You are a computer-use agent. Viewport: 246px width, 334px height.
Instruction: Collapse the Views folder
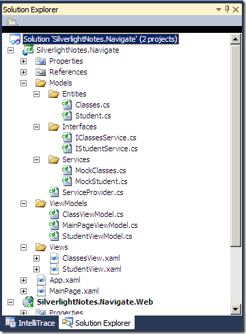point(23,247)
